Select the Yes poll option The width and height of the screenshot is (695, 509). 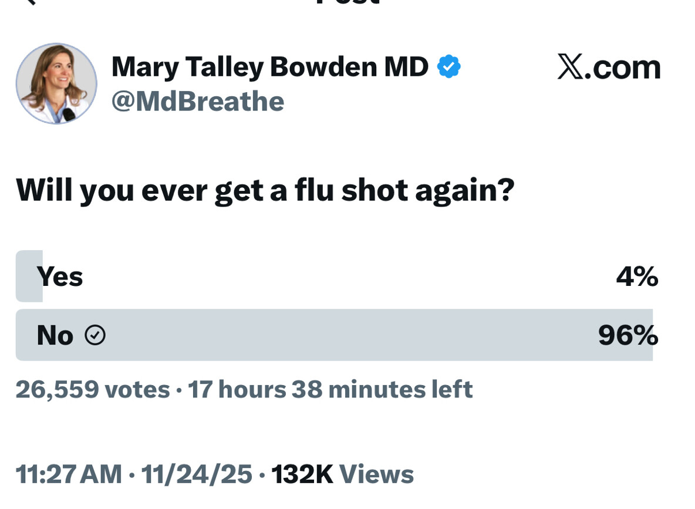point(60,276)
